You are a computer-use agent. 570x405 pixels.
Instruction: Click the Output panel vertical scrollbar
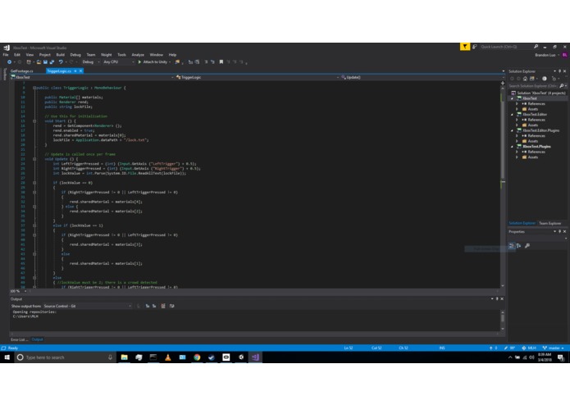(503, 321)
